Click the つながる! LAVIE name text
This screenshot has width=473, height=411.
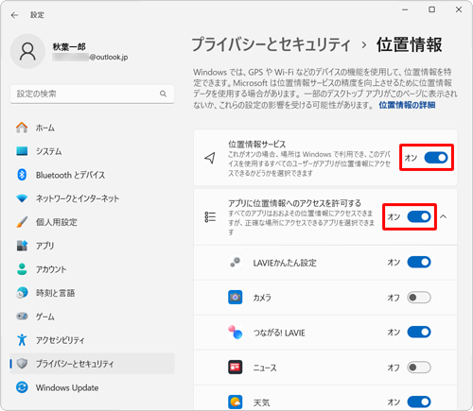click(x=279, y=333)
